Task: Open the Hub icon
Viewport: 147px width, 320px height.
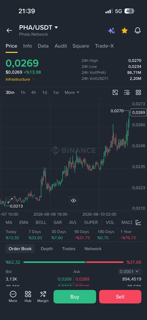Action: pyautogui.click(x=28, y=297)
